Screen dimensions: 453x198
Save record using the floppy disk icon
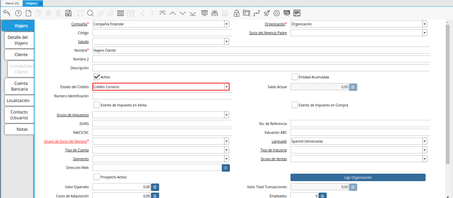68,13
